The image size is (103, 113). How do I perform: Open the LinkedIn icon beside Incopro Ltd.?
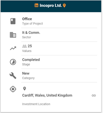point(36,5)
